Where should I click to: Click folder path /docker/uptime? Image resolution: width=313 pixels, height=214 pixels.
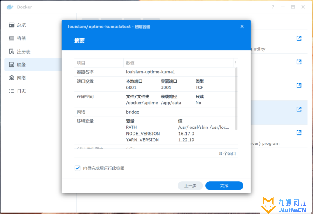[x=142, y=103]
